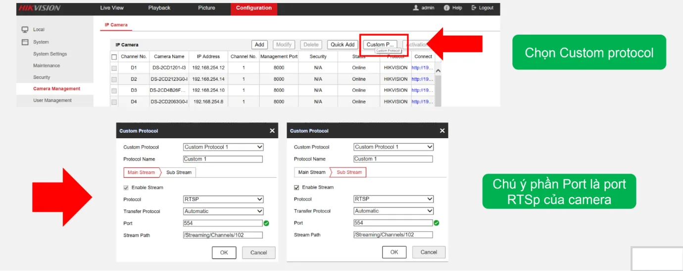Click Stream Path field in right dialog
This screenshot has width=683, height=271.
coord(393,235)
